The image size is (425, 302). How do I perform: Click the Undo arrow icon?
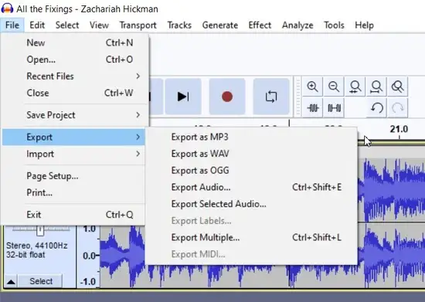376,108
